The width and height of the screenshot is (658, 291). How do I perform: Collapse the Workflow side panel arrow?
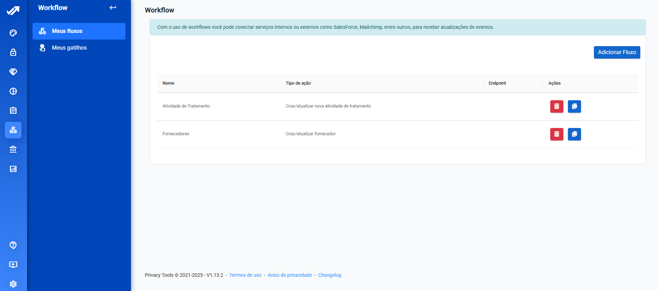113,8
